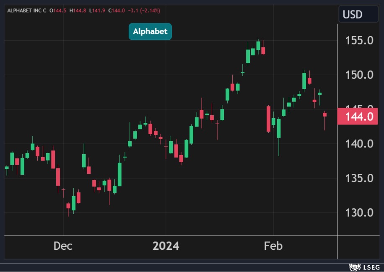The width and height of the screenshot is (384, 272).
Task: Select the ALPHABET INC C symbol title
Action: 27,10
